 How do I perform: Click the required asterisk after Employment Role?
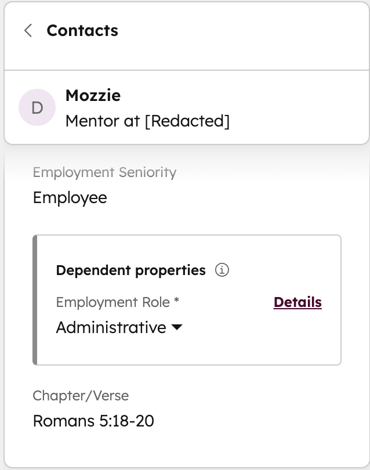click(x=176, y=302)
